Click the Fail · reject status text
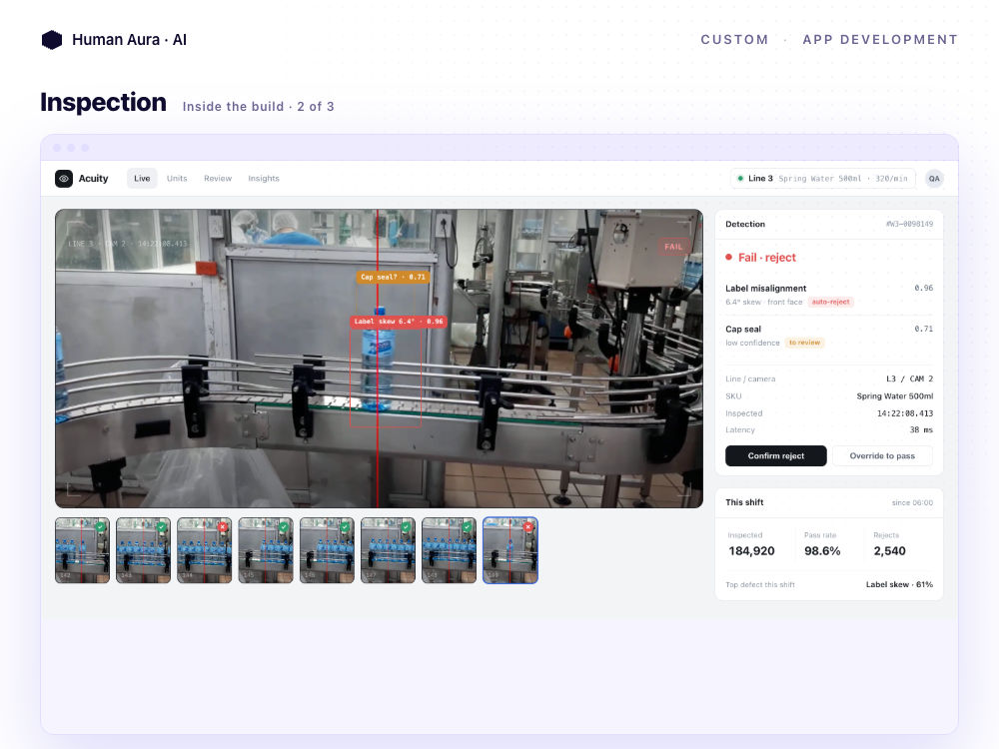This screenshot has height=749, width=999. (767, 258)
